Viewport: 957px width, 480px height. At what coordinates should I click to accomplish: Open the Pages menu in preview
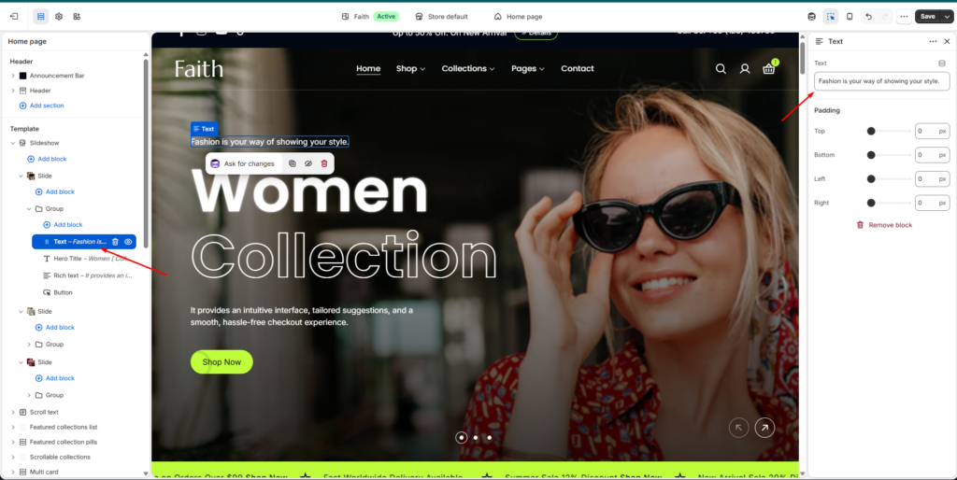coord(528,68)
